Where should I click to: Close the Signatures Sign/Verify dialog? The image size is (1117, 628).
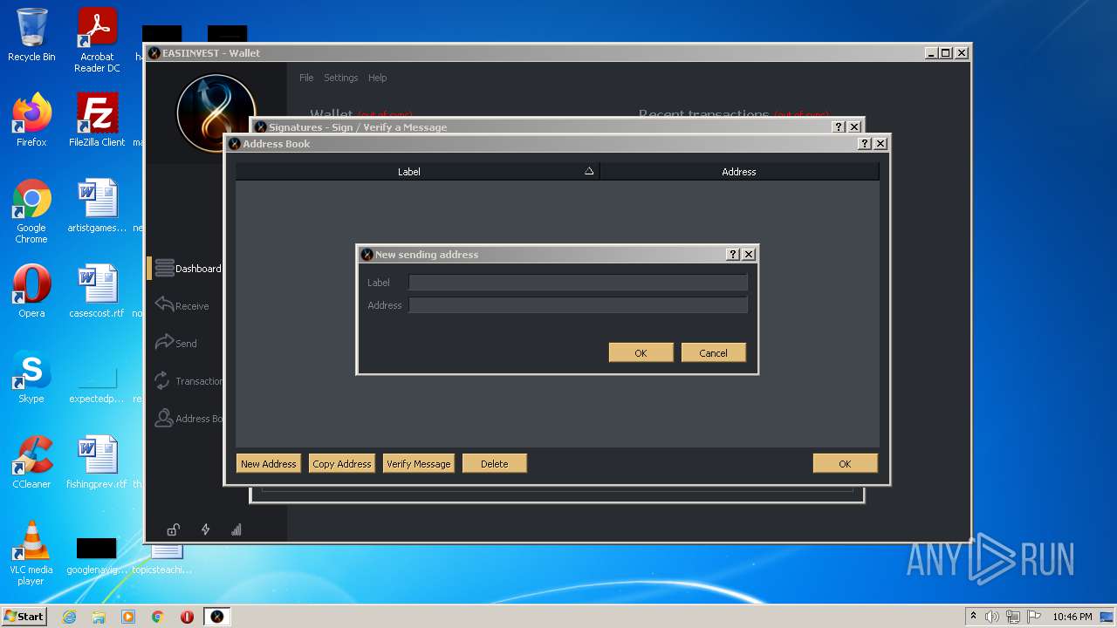click(x=854, y=127)
